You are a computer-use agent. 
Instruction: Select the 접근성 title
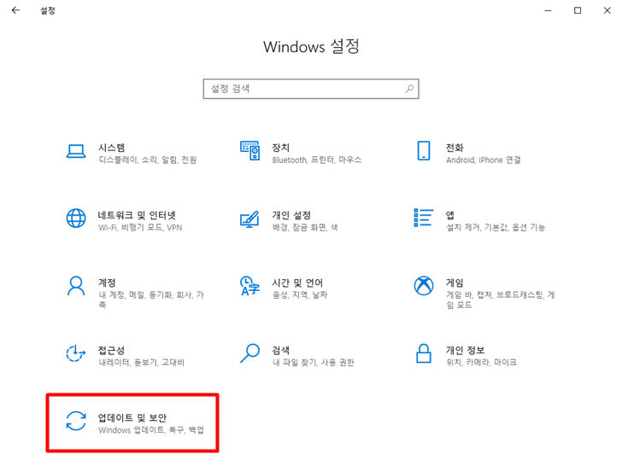[111, 350]
